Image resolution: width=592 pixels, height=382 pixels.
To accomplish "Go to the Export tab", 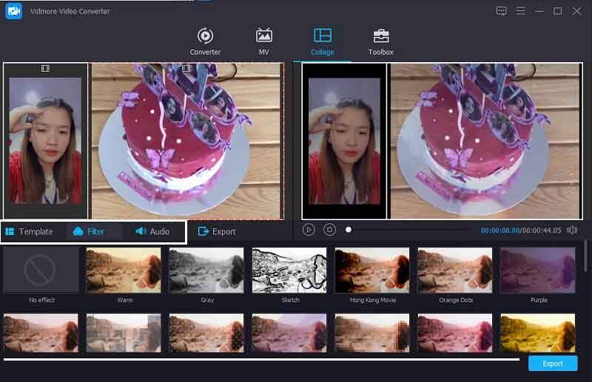I will coord(217,232).
